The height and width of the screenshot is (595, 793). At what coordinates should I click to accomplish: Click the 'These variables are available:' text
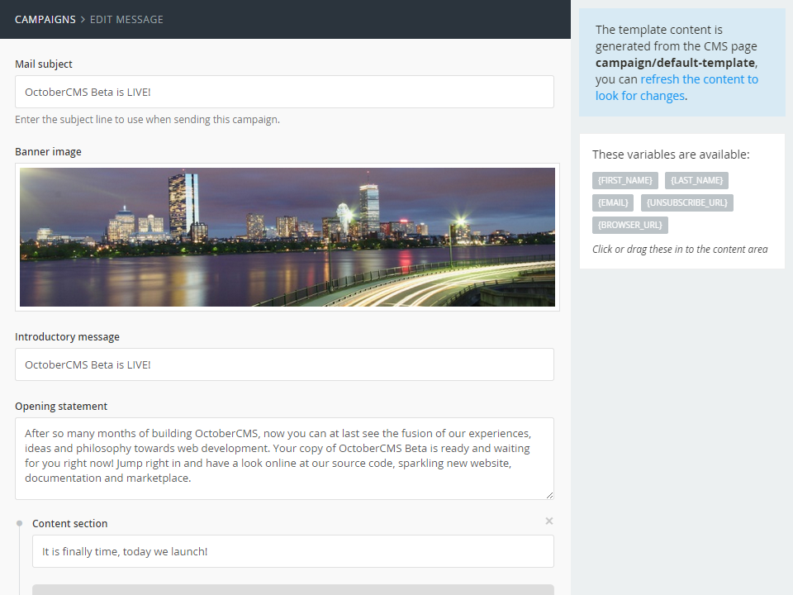pyautogui.click(x=671, y=155)
